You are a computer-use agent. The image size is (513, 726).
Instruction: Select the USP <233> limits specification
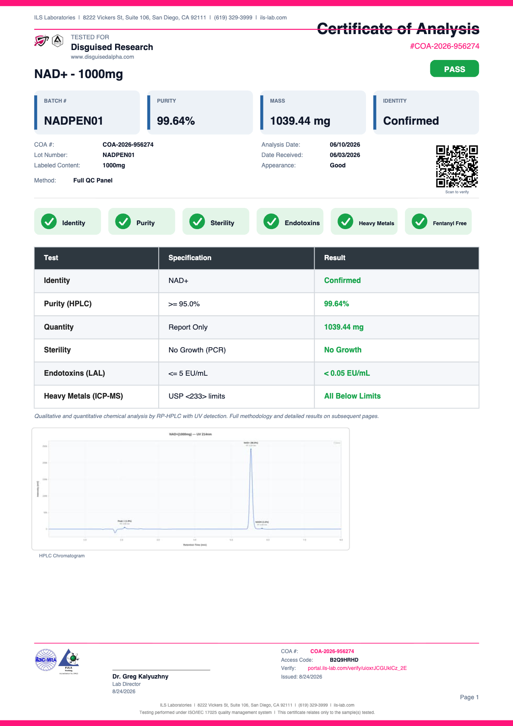(x=197, y=396)
